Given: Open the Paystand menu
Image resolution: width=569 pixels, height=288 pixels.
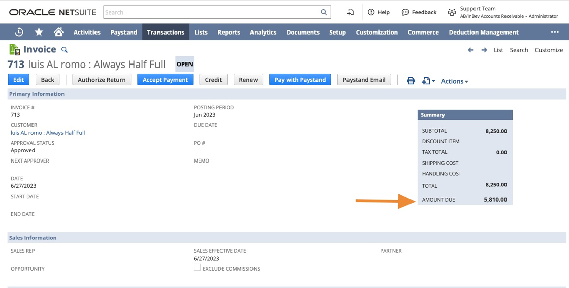Looking at the screenshot, I should pyautogui.click(x=124, y=33).
